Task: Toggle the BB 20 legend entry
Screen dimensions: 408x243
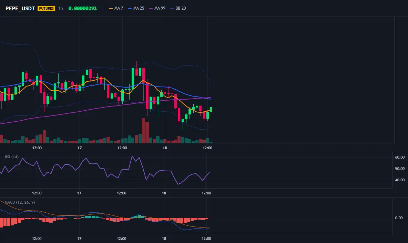Action: pyautogui.click(x=178, y=8)
